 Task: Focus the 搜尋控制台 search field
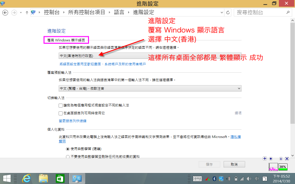point(263,12)
